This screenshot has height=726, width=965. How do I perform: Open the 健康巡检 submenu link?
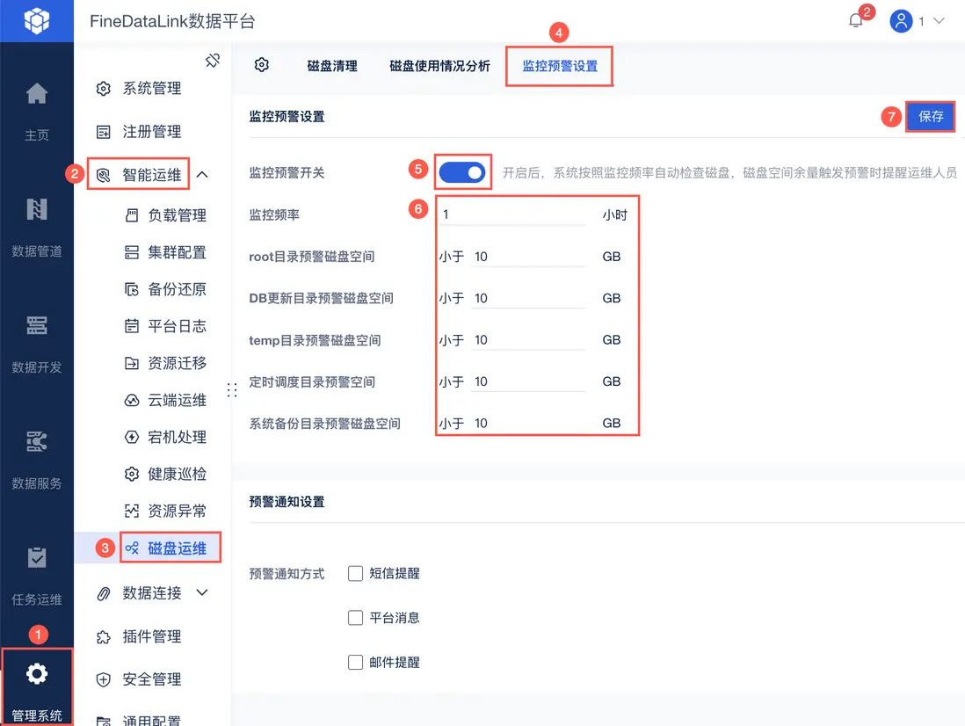pyautogui.click(x=177, y=474)
